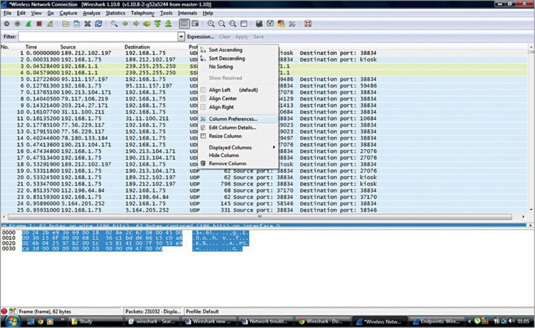Viewport: 535px width, 328px height.
Task: Select Align Center in context menu
Action: click(x=223, y=98)
